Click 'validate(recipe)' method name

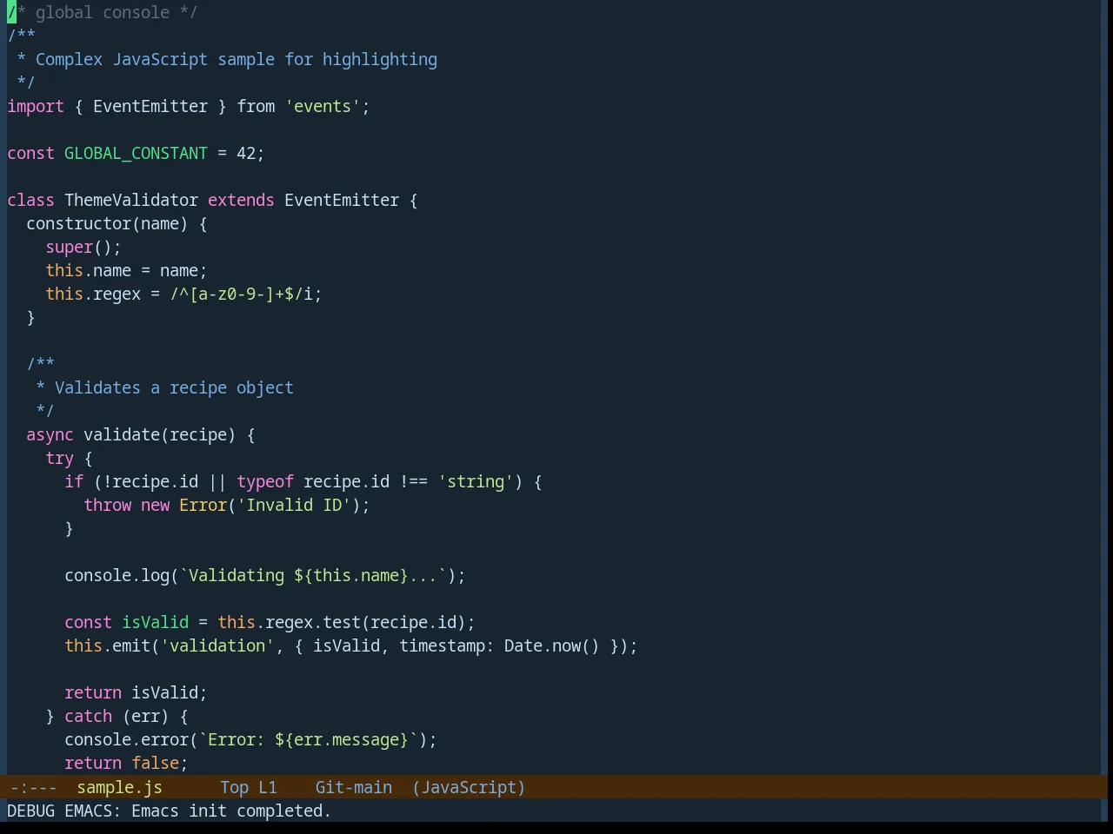tap(160, 434)
